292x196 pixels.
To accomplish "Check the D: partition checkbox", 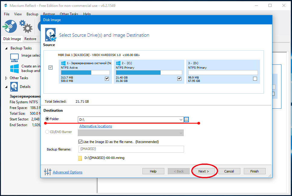I will point(255,79).
